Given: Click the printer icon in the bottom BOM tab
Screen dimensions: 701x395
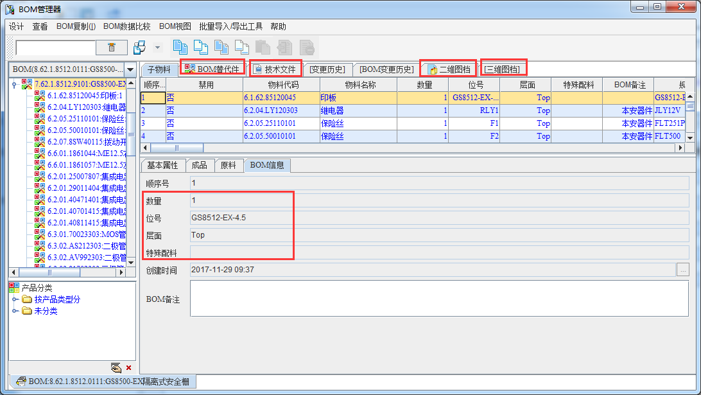Looking at the screenshot, I should pos(21,382).
